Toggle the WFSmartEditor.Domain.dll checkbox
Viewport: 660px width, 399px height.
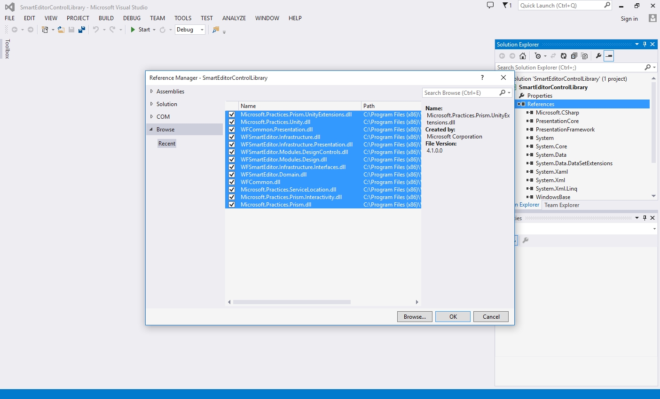pyautogui.click(x=232, y=175)
